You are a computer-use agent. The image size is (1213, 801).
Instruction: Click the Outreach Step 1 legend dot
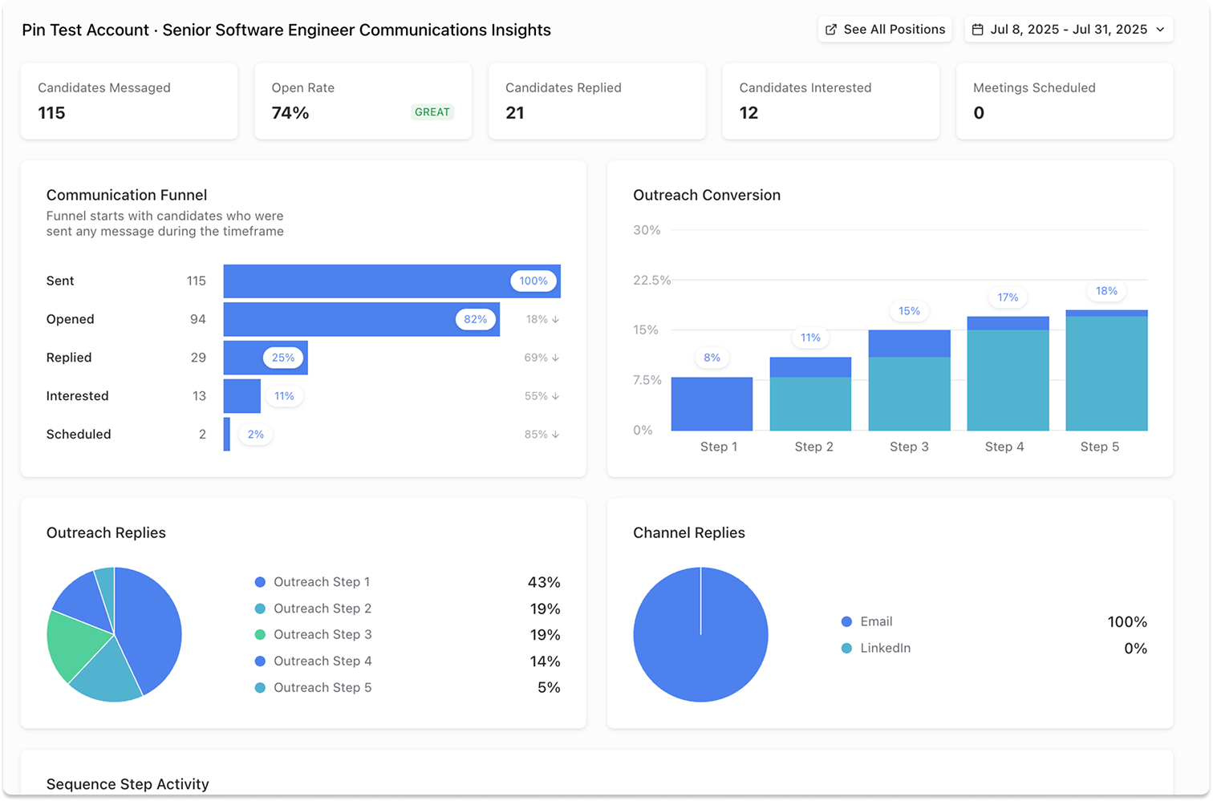pos(260,582)
